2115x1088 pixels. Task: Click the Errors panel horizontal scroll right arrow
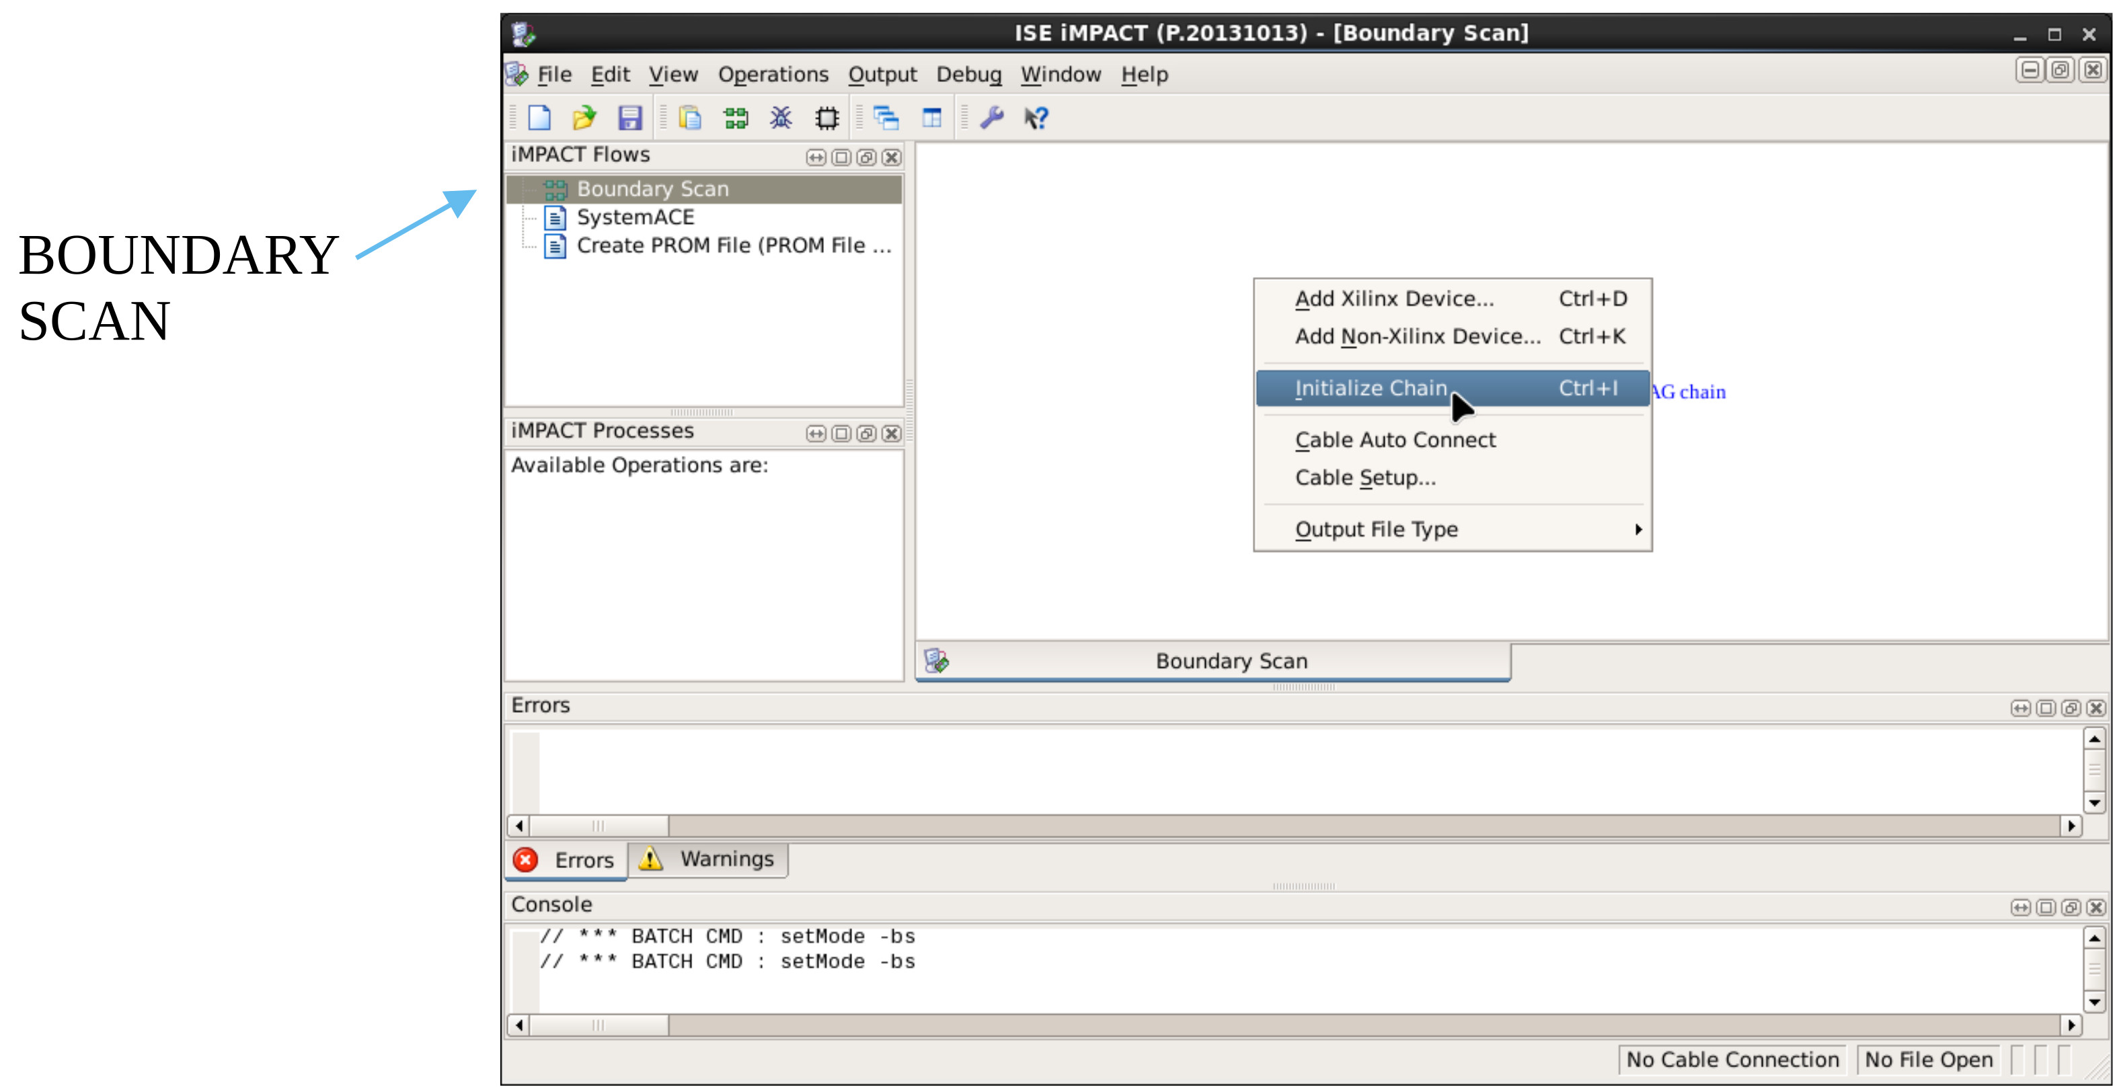2071,826
